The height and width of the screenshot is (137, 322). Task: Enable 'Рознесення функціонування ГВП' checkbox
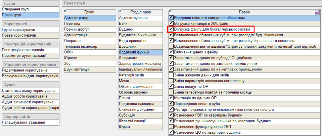coord(172,127)
